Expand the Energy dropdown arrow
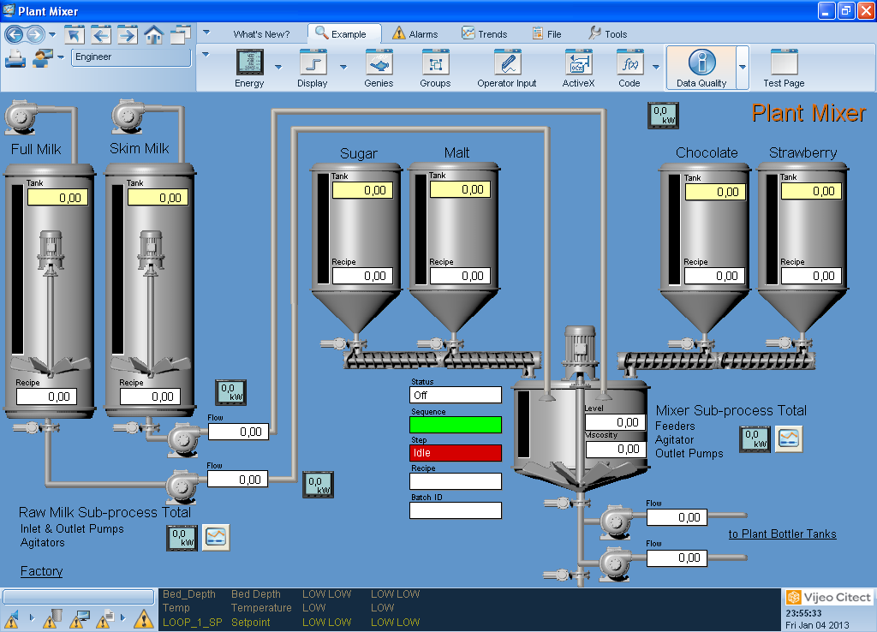 [277, 67]
